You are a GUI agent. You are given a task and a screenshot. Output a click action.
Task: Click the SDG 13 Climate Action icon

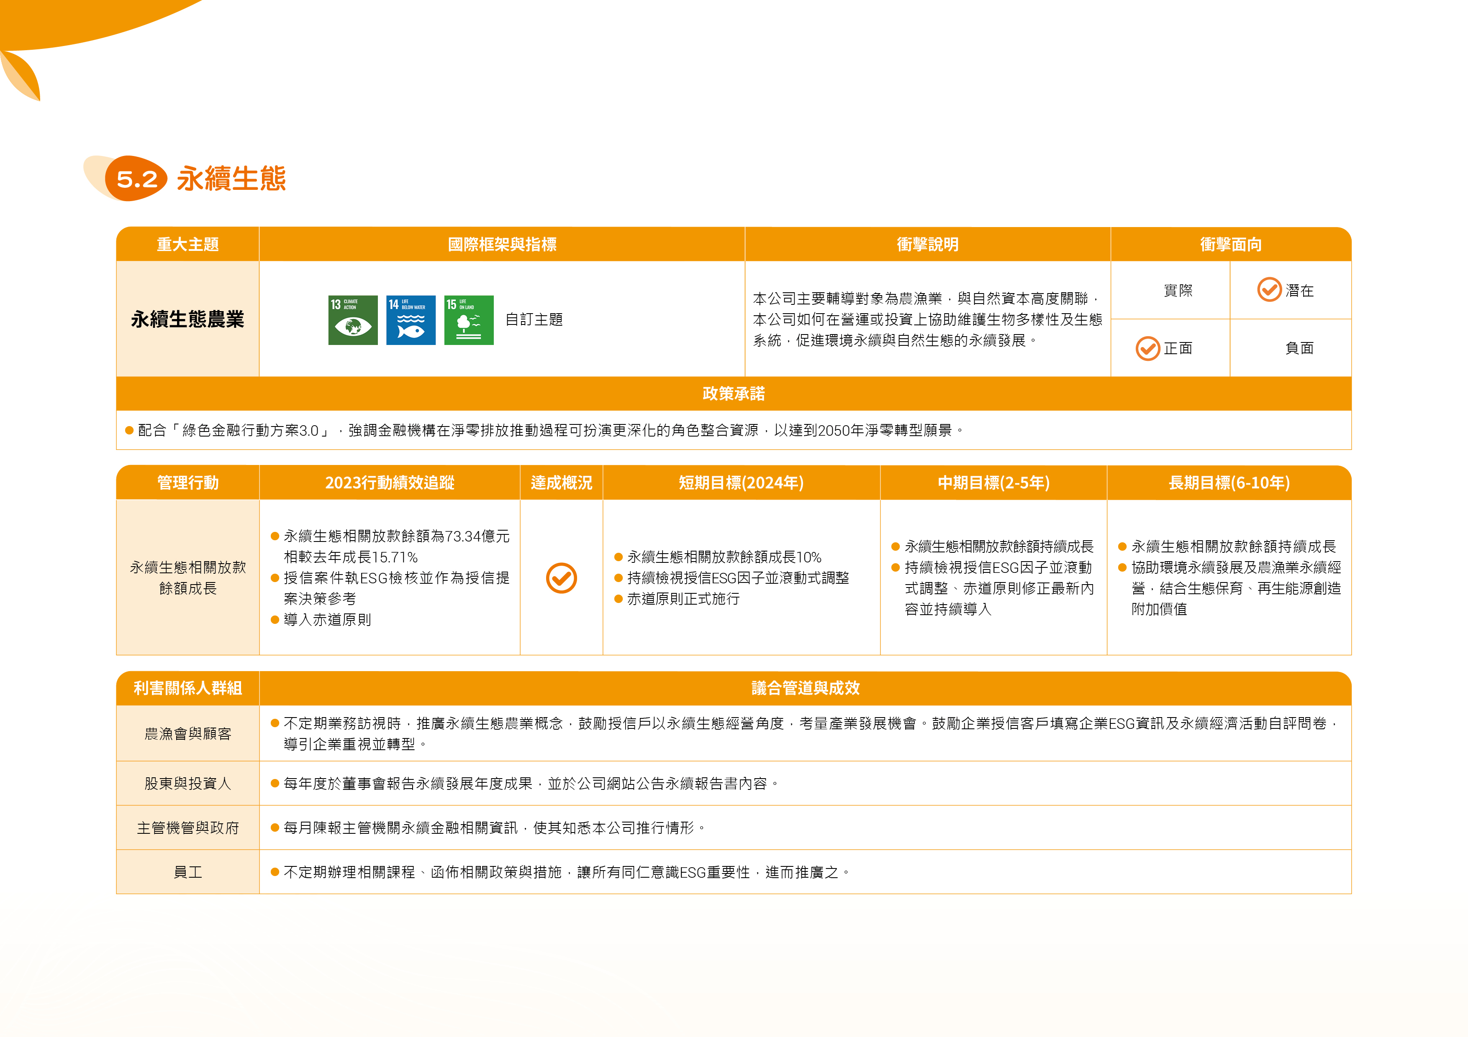click(x=353, y=320)
